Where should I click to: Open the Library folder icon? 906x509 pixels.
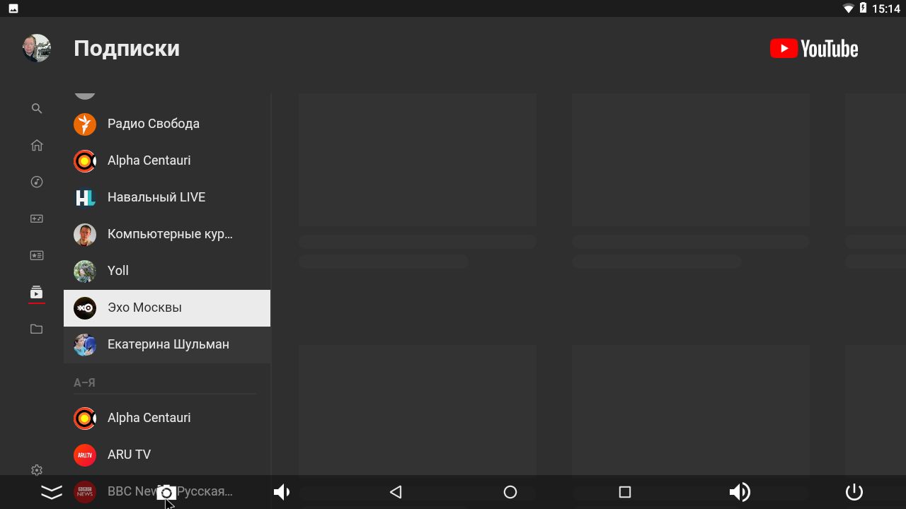[x=37, y=329]
